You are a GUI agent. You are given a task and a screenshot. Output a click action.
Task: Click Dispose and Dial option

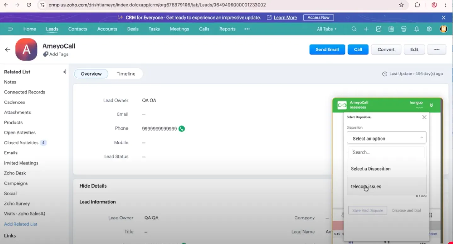tap(406, 210)
